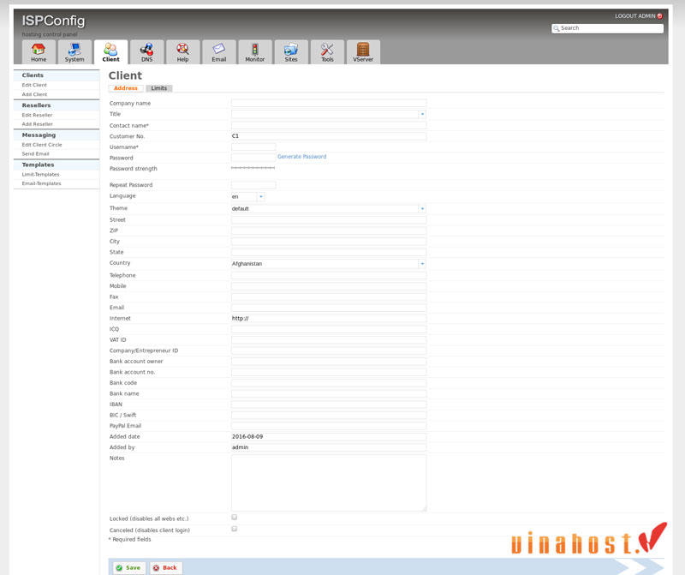Focus the Mobile field
The height and width of the screenshot is (575, 685).
click(329, 286)
